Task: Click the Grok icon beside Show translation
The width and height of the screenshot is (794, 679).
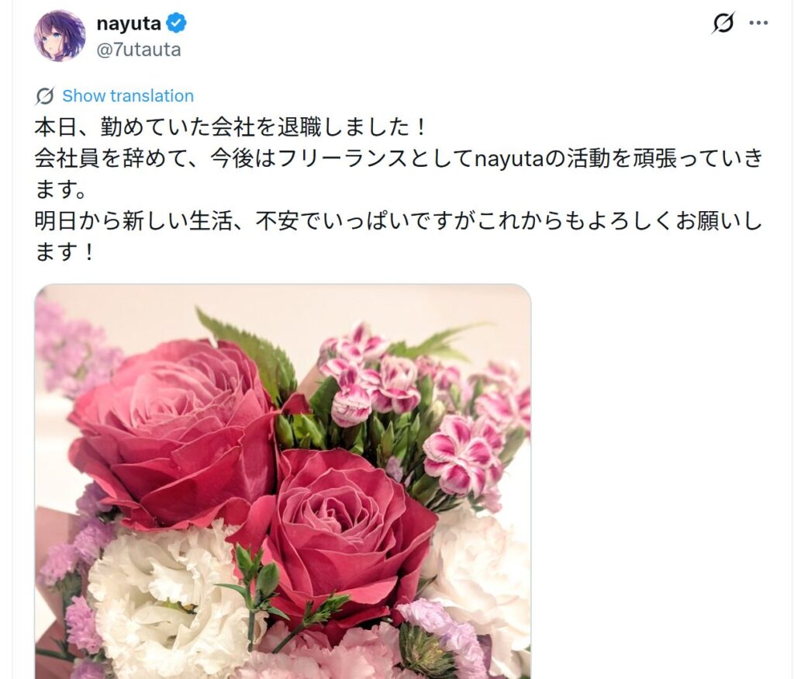Action: click(45, 95)
